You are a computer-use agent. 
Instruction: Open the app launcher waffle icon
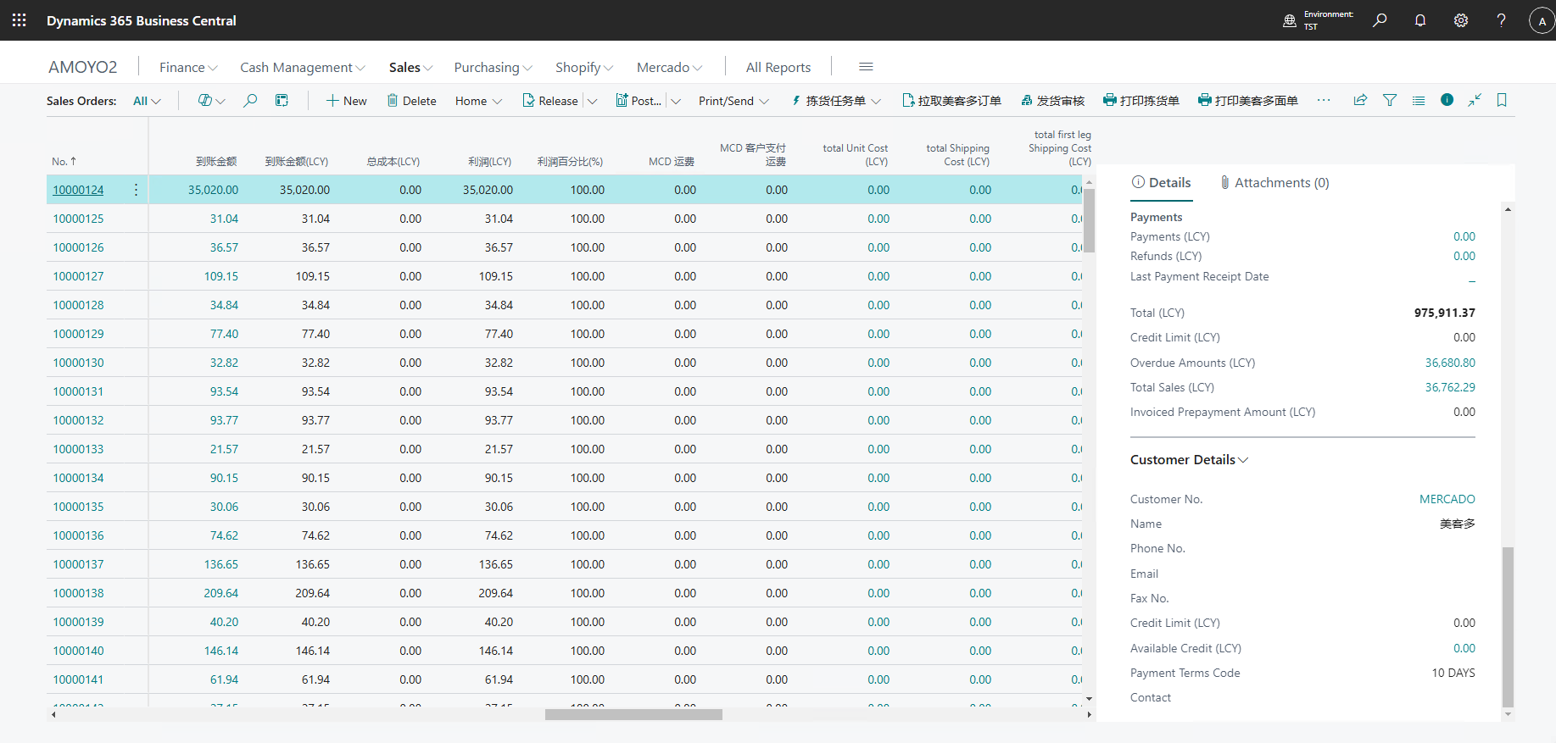19,20
